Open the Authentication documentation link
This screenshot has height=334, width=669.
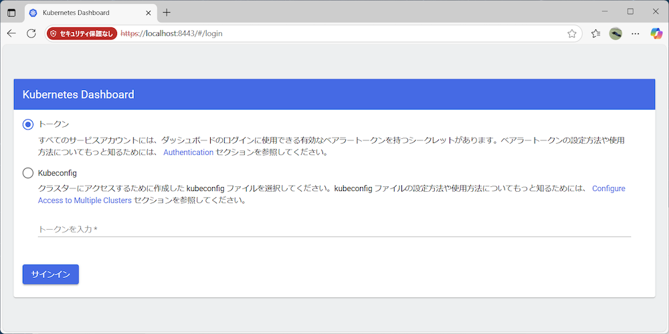[x=188, y=152]
